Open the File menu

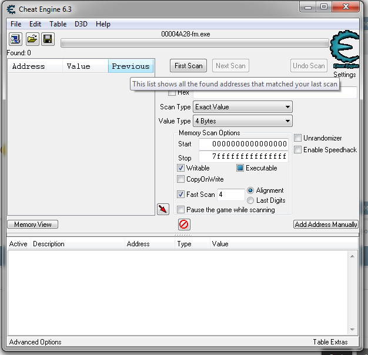click(x=16, y=24)
